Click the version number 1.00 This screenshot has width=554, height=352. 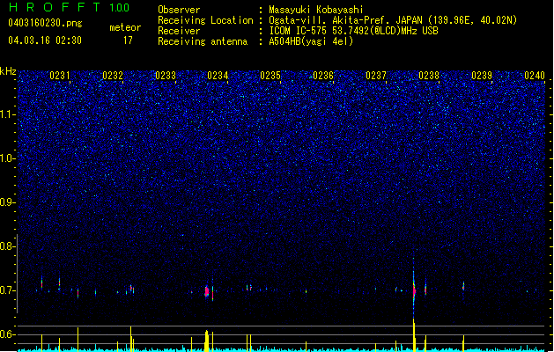tap(120, 8)
